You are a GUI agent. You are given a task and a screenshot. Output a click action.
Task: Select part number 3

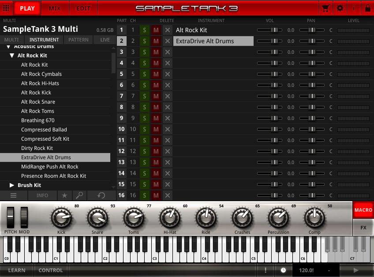coord(122,52)
